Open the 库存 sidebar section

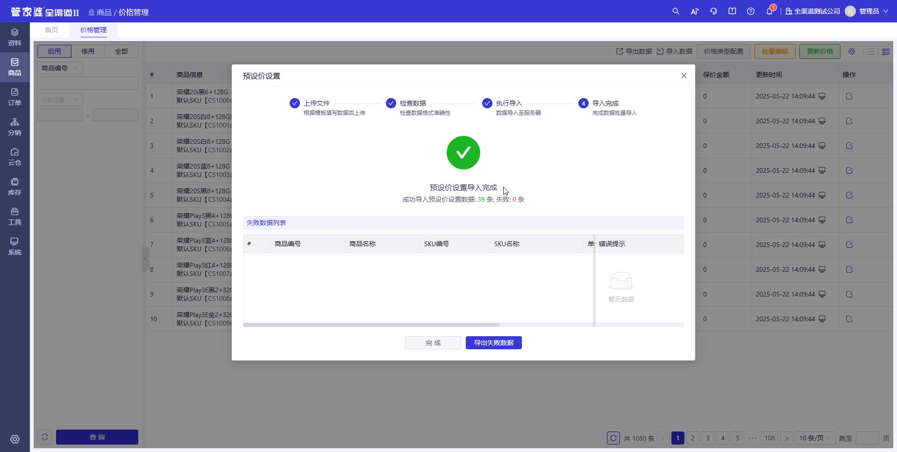(14, 187)
